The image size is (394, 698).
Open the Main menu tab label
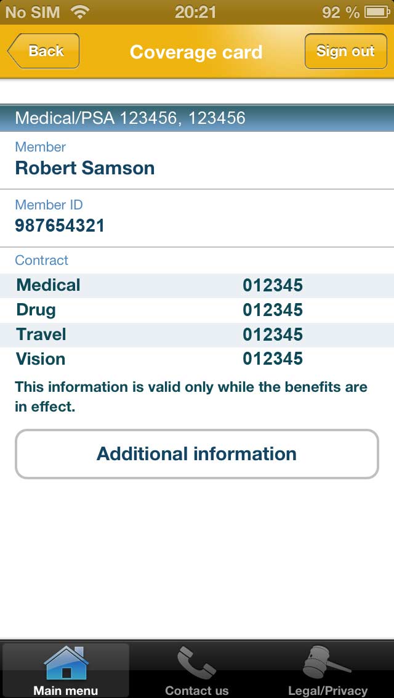[x=66, y=691]
